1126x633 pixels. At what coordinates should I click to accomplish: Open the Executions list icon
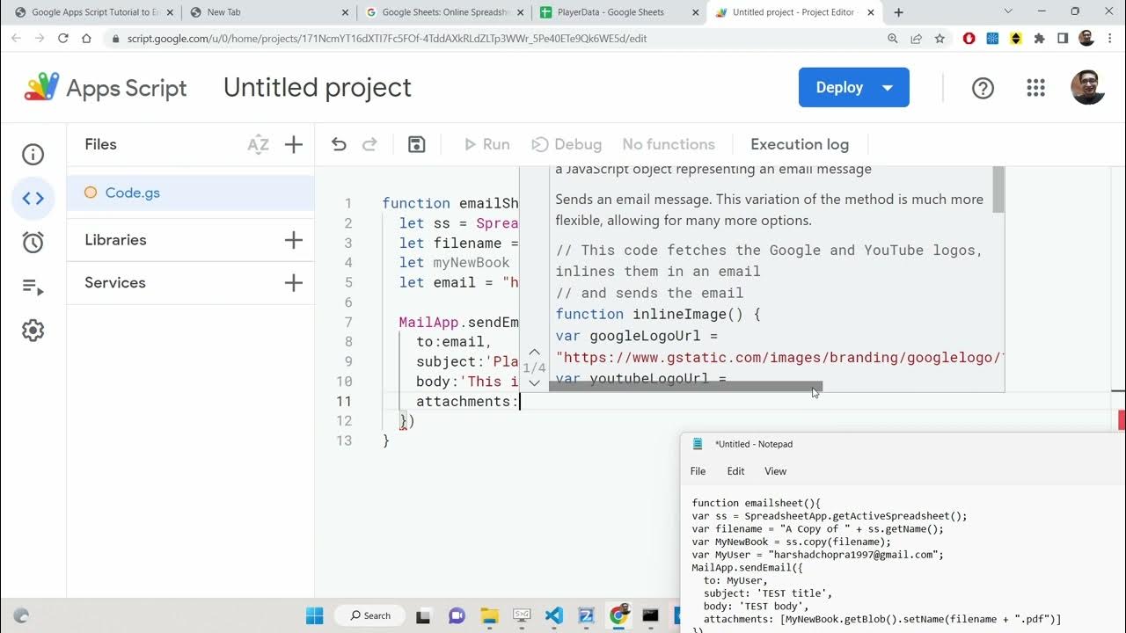click(33, 287)
